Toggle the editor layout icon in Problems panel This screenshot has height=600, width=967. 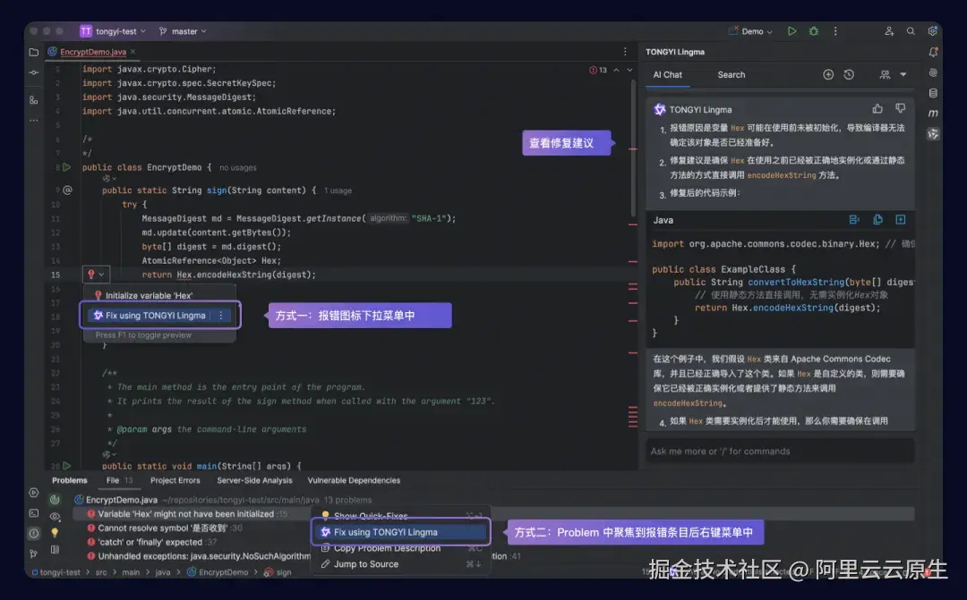pyautogui.click(x=55, y=550)
